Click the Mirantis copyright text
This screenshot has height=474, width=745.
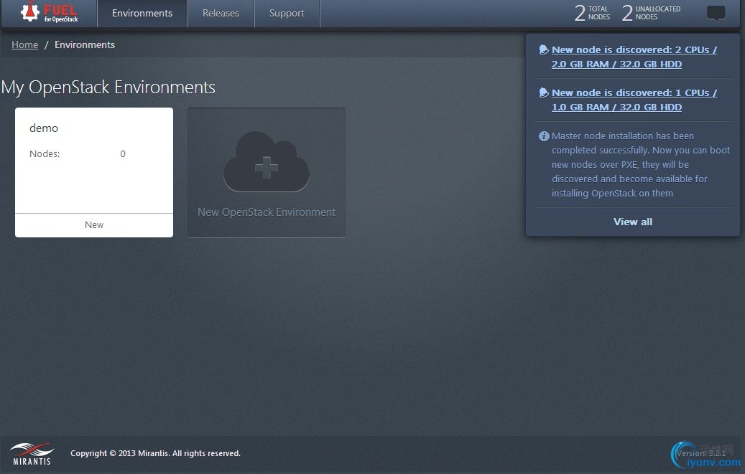coord(155,453)
